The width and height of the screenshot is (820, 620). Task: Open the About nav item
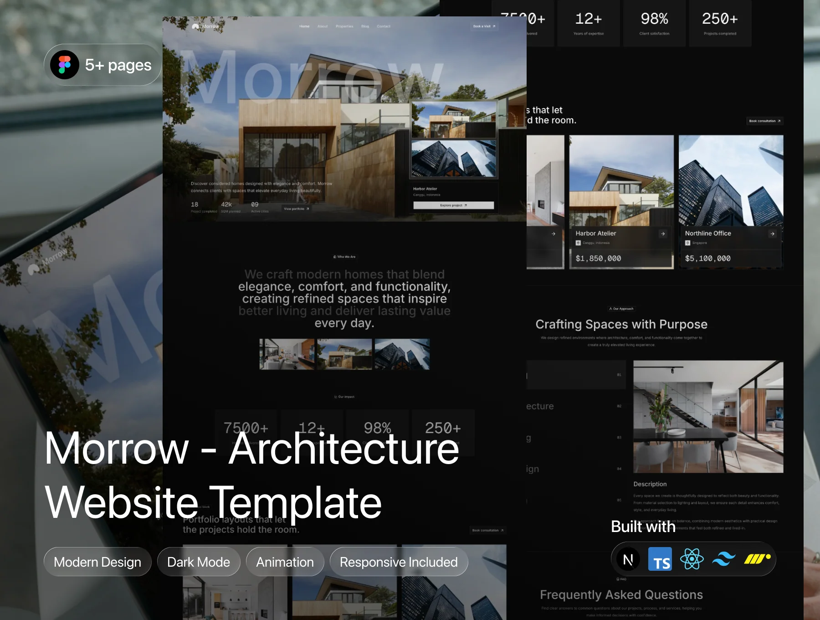pyautogui.click(x=323, y=26)
